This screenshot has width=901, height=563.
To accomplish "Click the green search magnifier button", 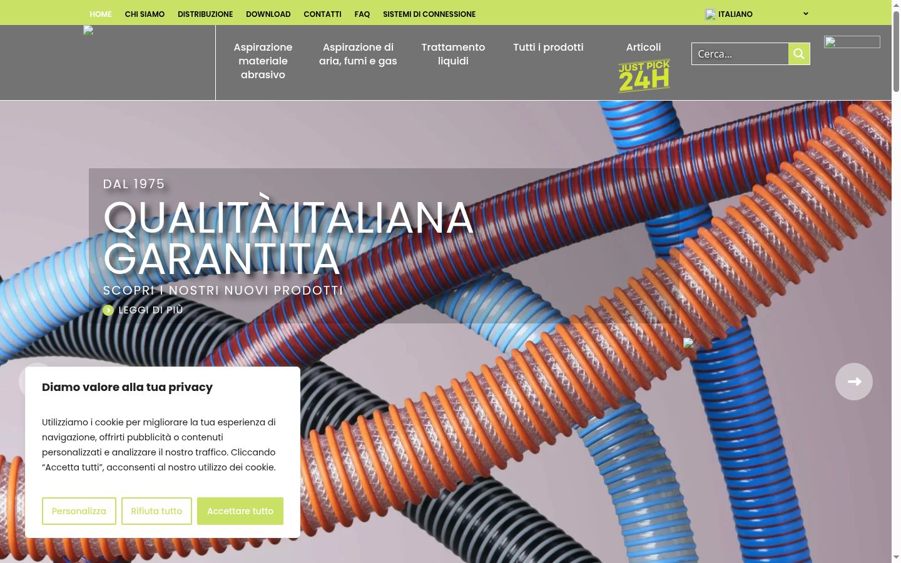I will [799, 54].
